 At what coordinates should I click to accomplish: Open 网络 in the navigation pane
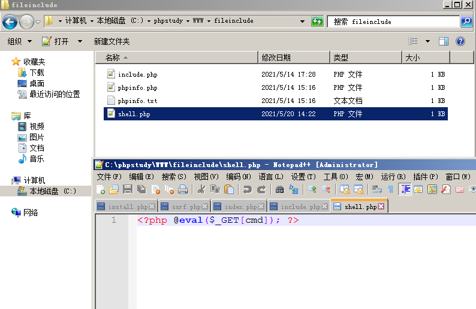pyautogui.click(x=25, y=213)
